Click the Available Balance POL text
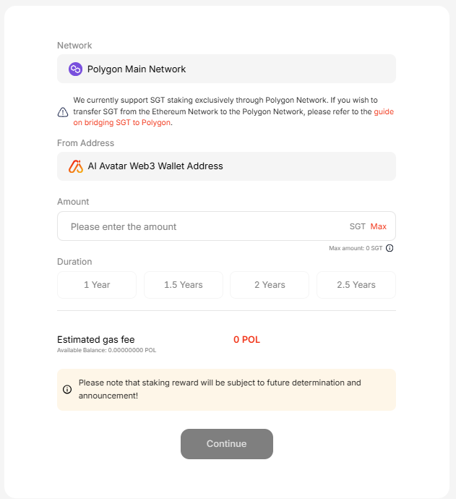The width and height of the screenshot is (456, 499). coord(106,350)
